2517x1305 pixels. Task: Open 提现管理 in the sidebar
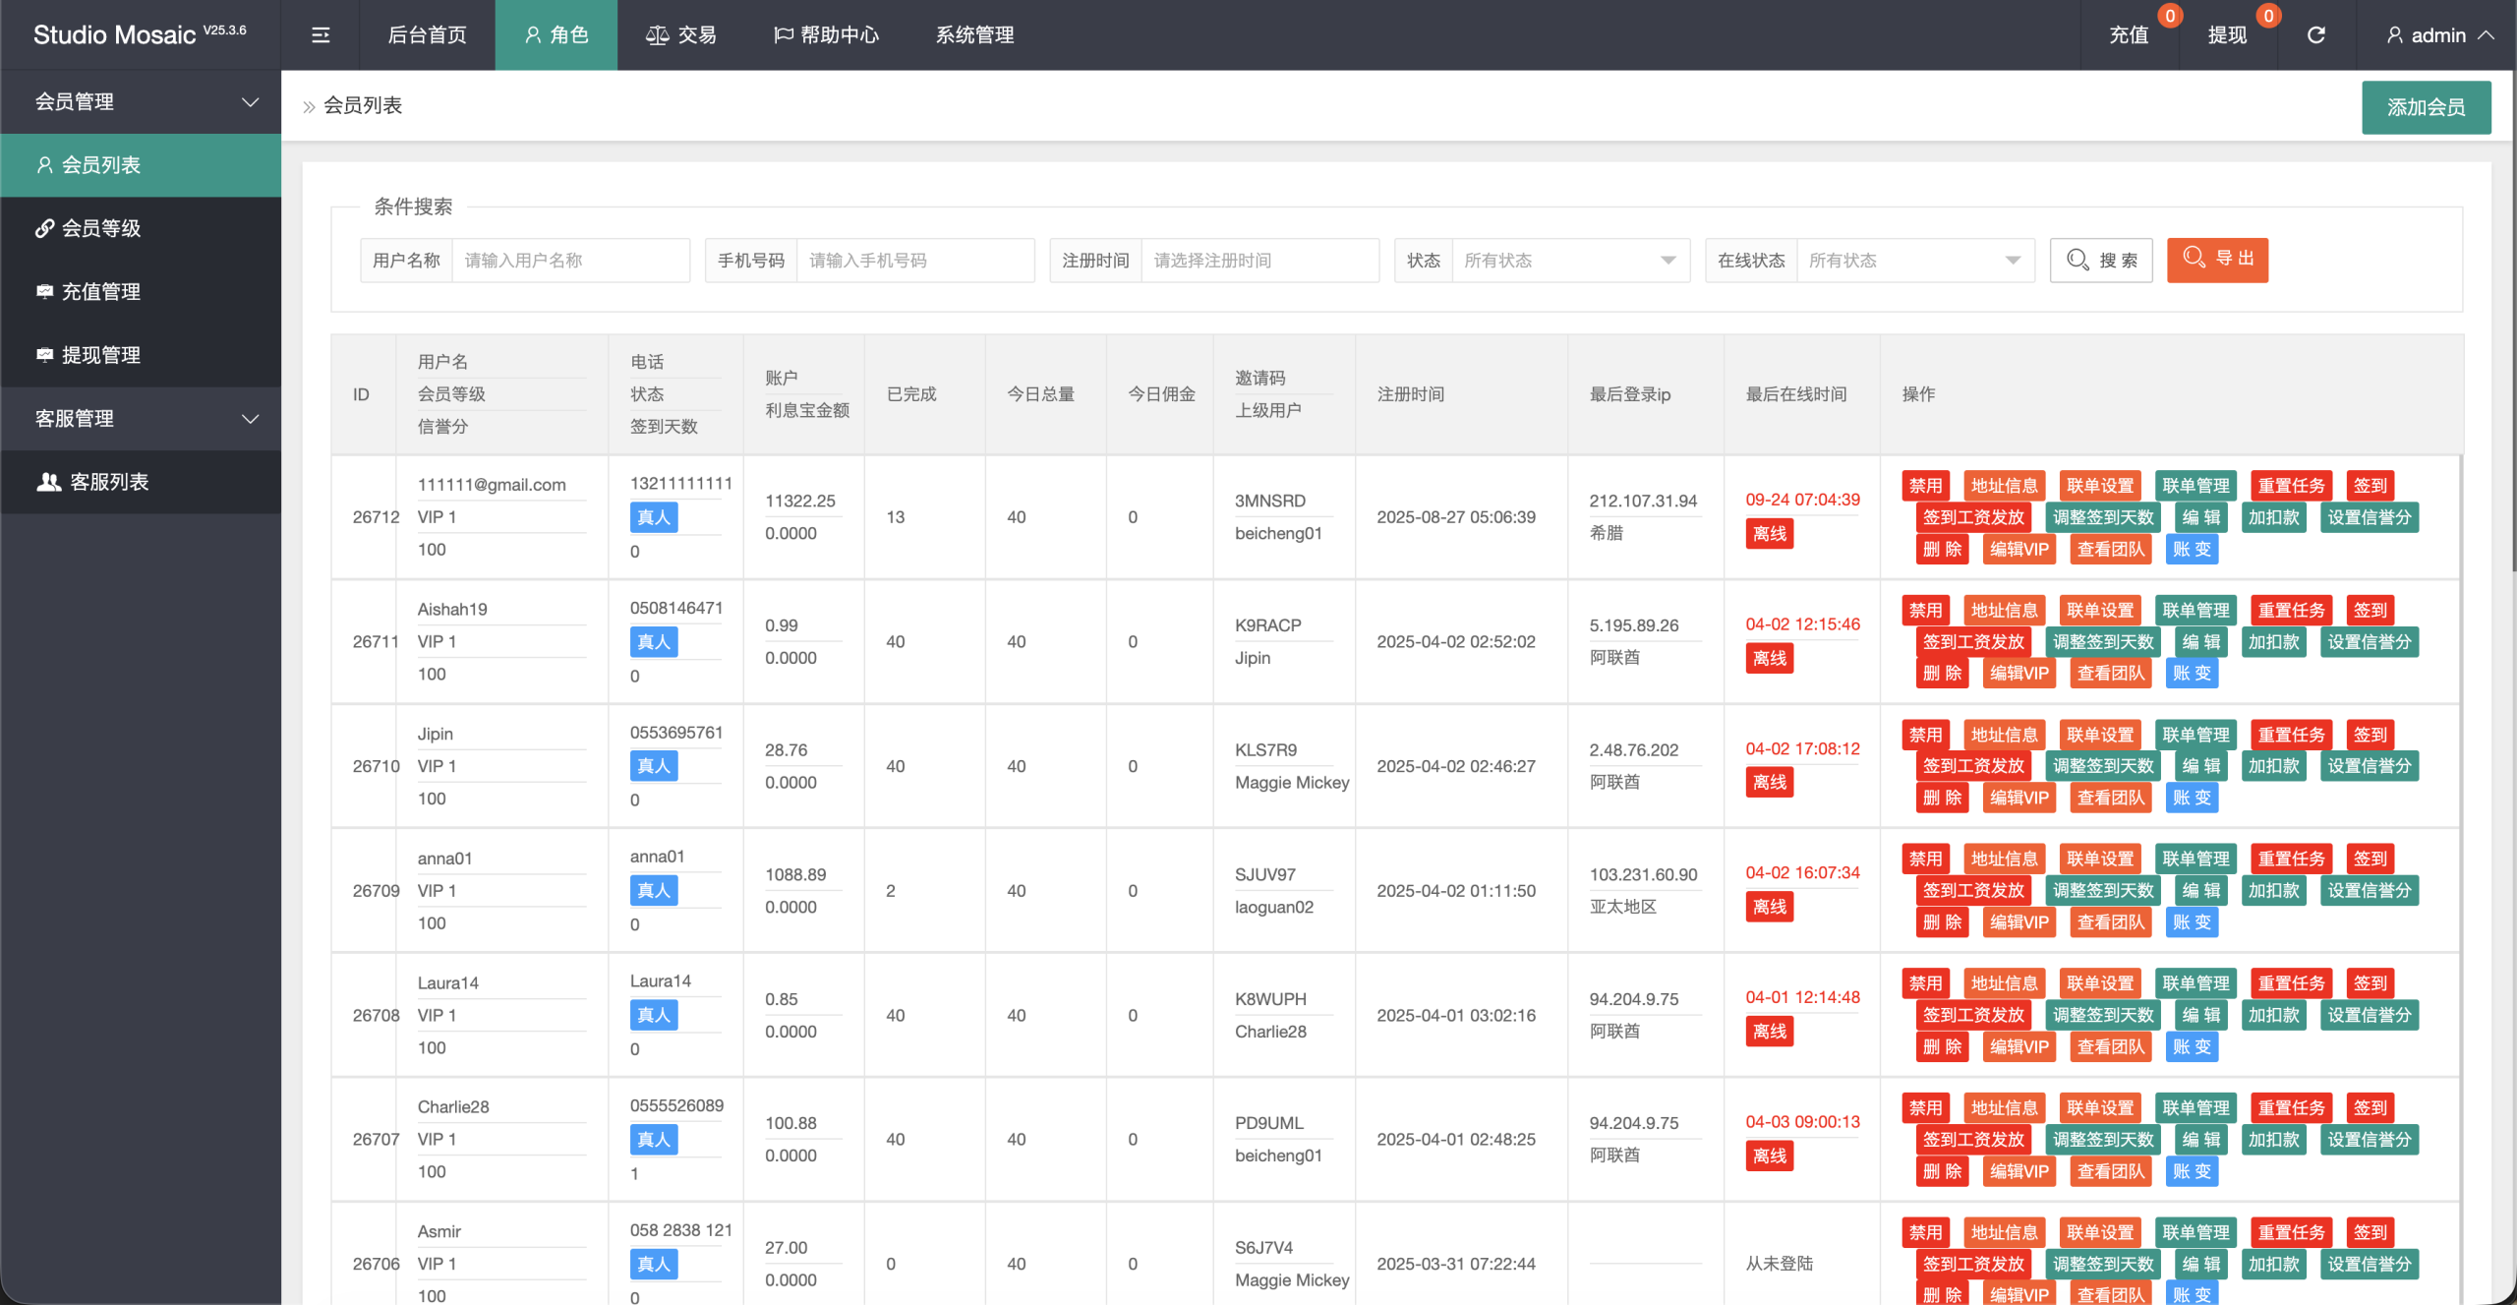click(100, 355)
